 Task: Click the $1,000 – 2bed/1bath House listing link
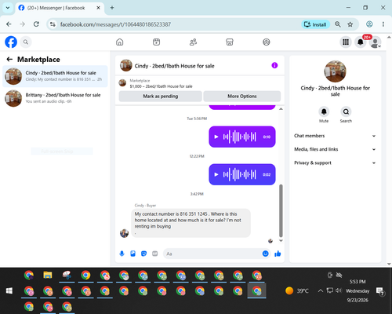tap(161, 86)
